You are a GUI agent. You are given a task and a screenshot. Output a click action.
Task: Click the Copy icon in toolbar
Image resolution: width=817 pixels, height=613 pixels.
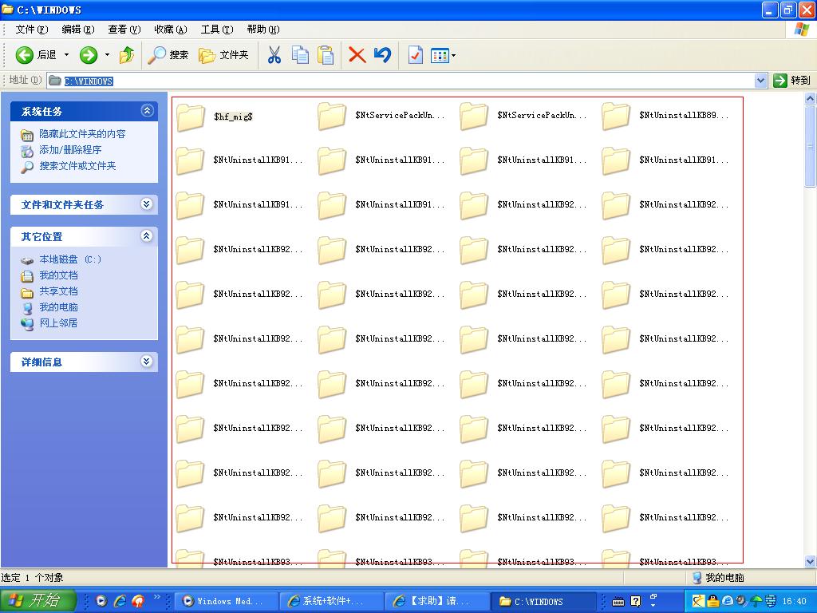coord(300,55)
